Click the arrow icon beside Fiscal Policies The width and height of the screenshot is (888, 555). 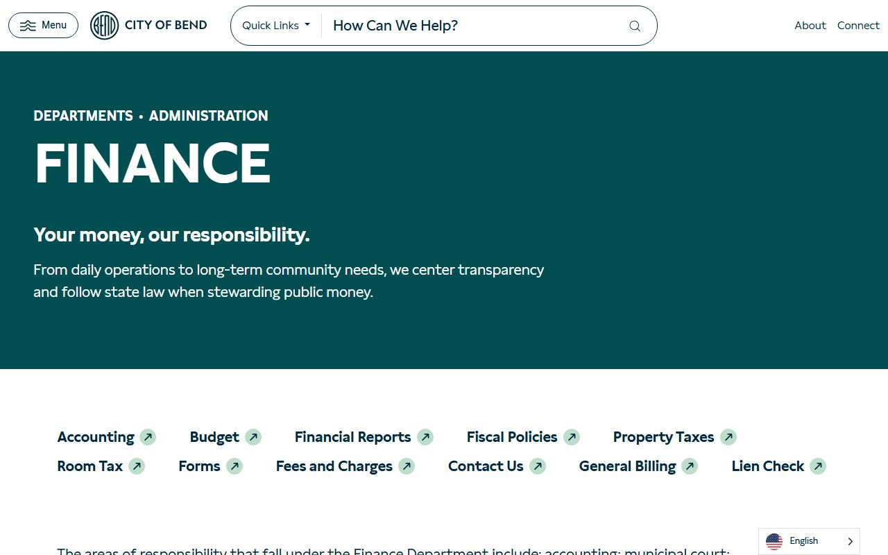(x=572, y=437)
